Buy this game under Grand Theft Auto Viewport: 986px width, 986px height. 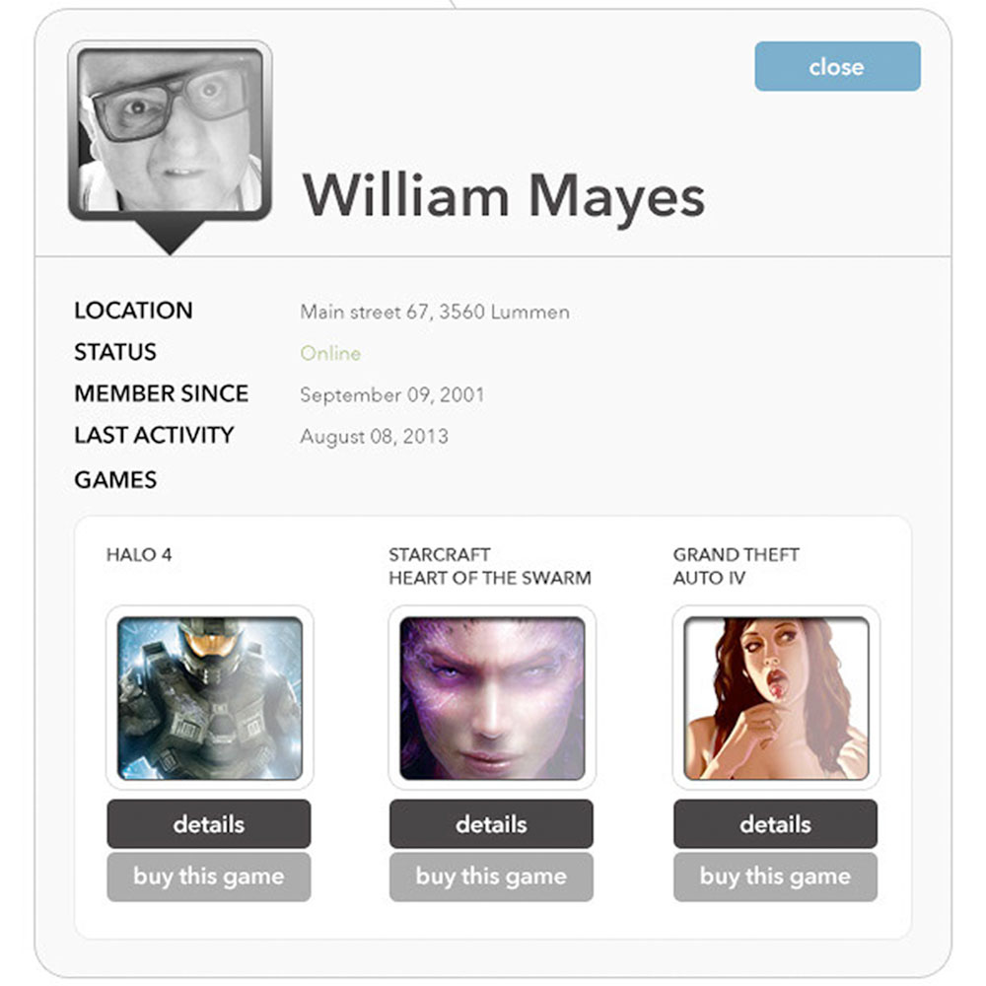click(775, 877)
